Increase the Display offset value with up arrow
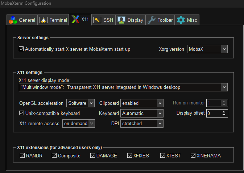244x173 pixels. coord(224,111)
